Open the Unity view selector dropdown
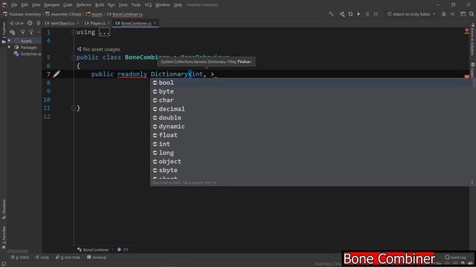Viewport: 476px width, 267px height. 16,23
